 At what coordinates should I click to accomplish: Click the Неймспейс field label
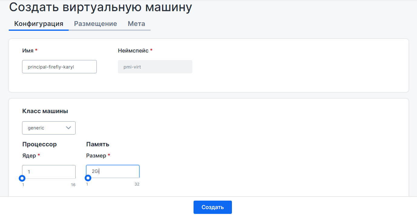pyautogui.click(x=133, y=51)
